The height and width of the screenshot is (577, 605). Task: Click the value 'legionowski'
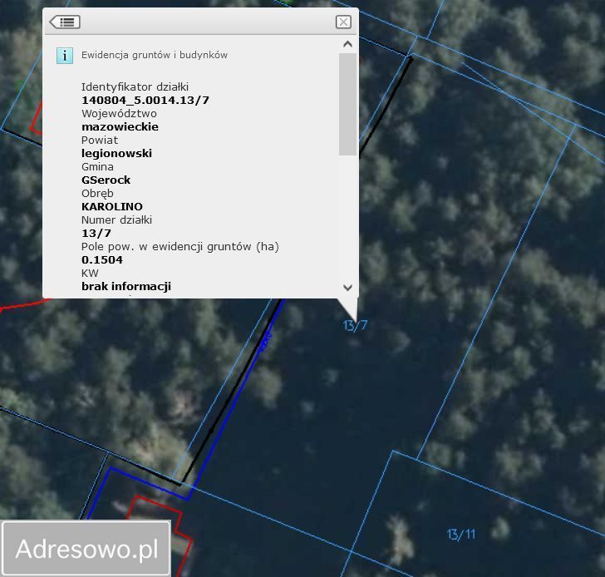(x=116, y=154)
